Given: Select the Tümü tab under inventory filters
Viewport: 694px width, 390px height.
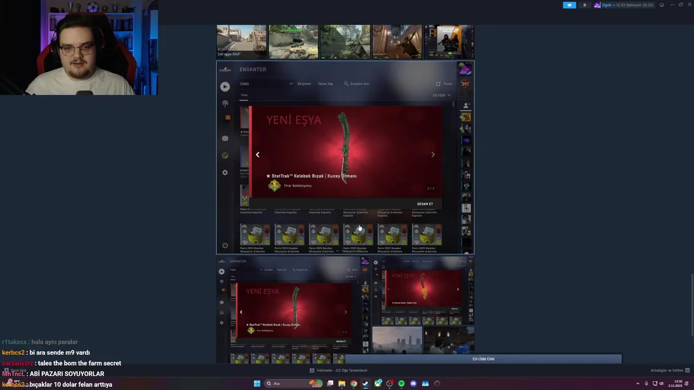Looking at the screenshot, I should 244,95.
